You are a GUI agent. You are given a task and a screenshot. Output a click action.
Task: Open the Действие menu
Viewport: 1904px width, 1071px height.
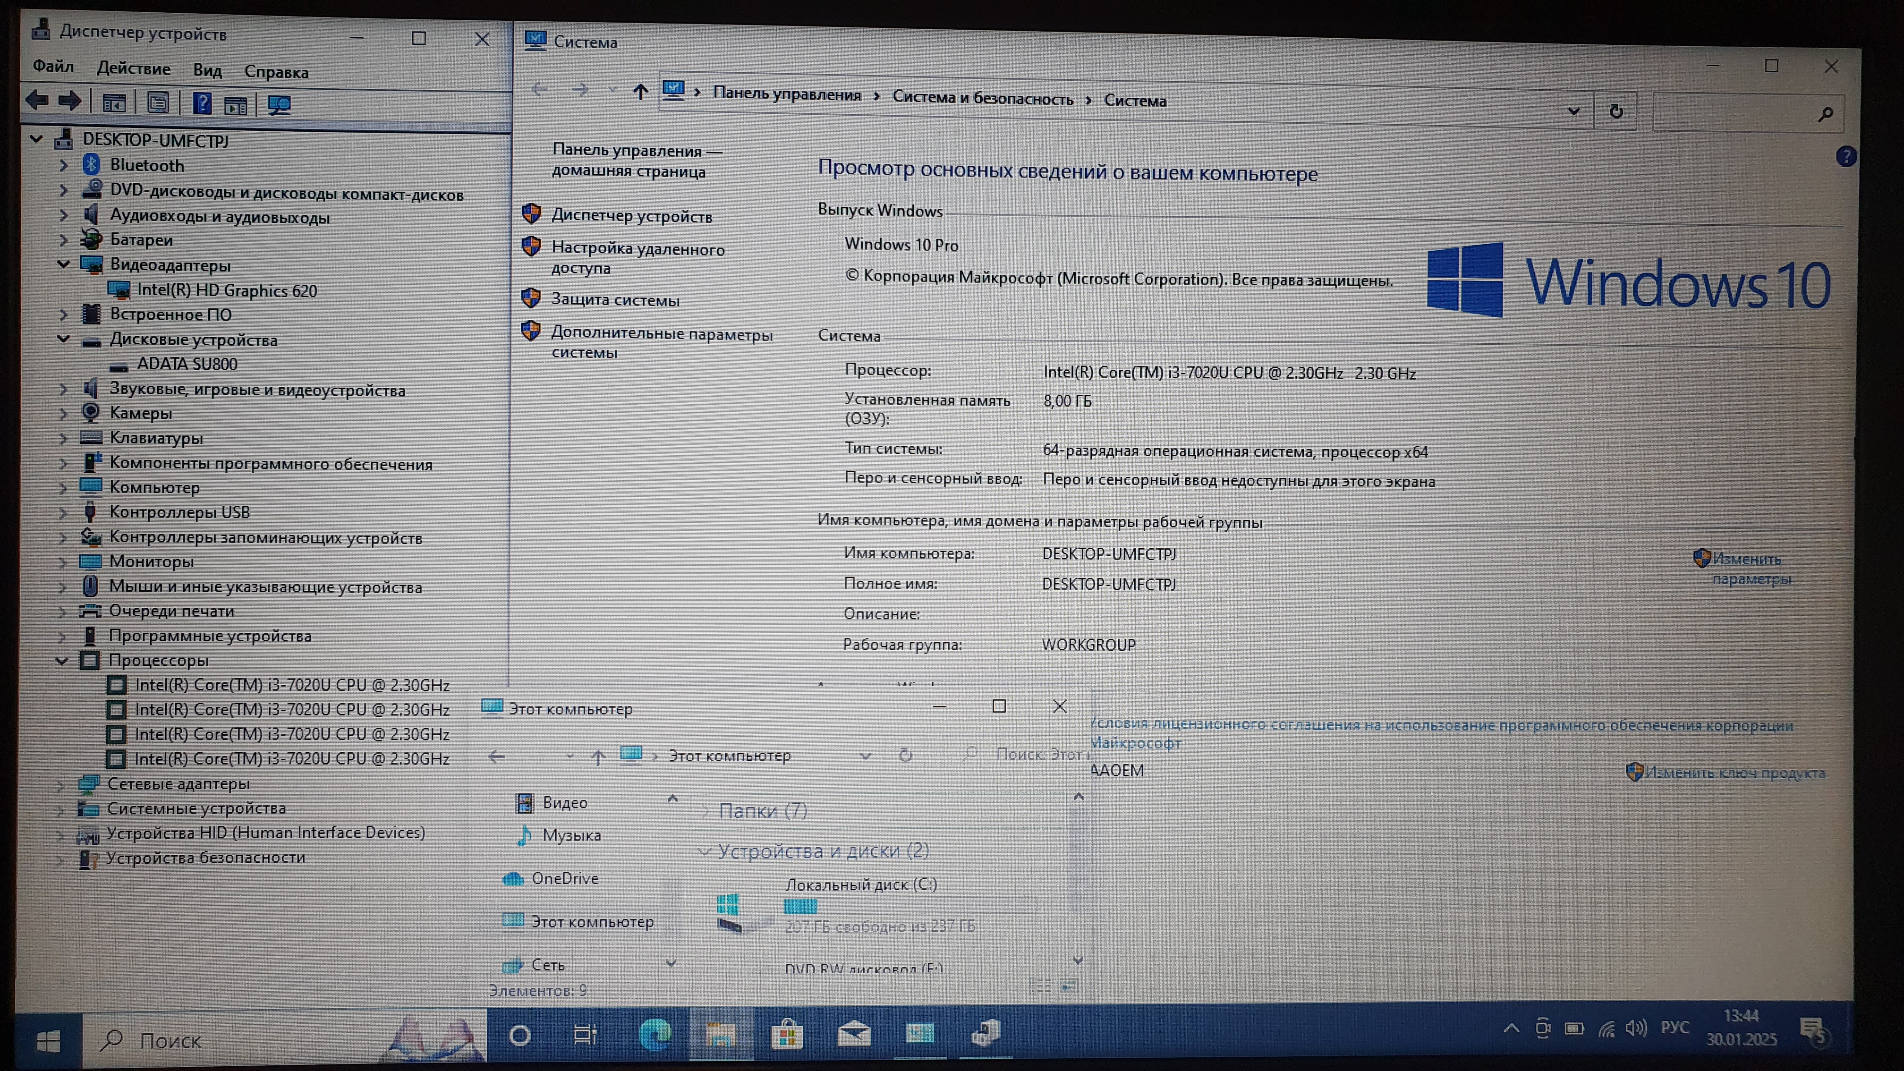pos(134,69)
